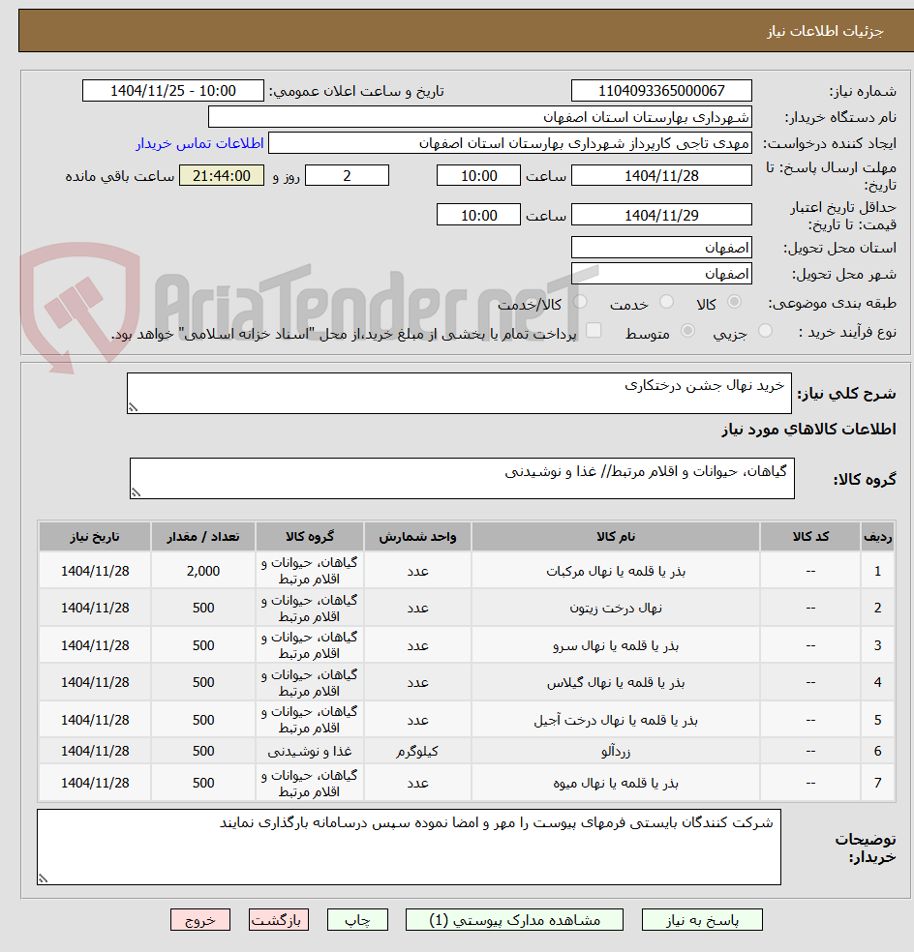Click the response deadline hour 10:00 field

pyautogui.click(x=478, y=175)
